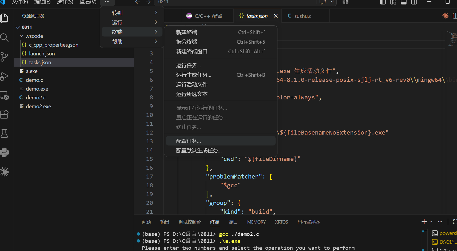The width and height of the screenshot is (457, 251).
Task: Click the orange asterisk icon in editor toolbar
Action: coord(445,16)
